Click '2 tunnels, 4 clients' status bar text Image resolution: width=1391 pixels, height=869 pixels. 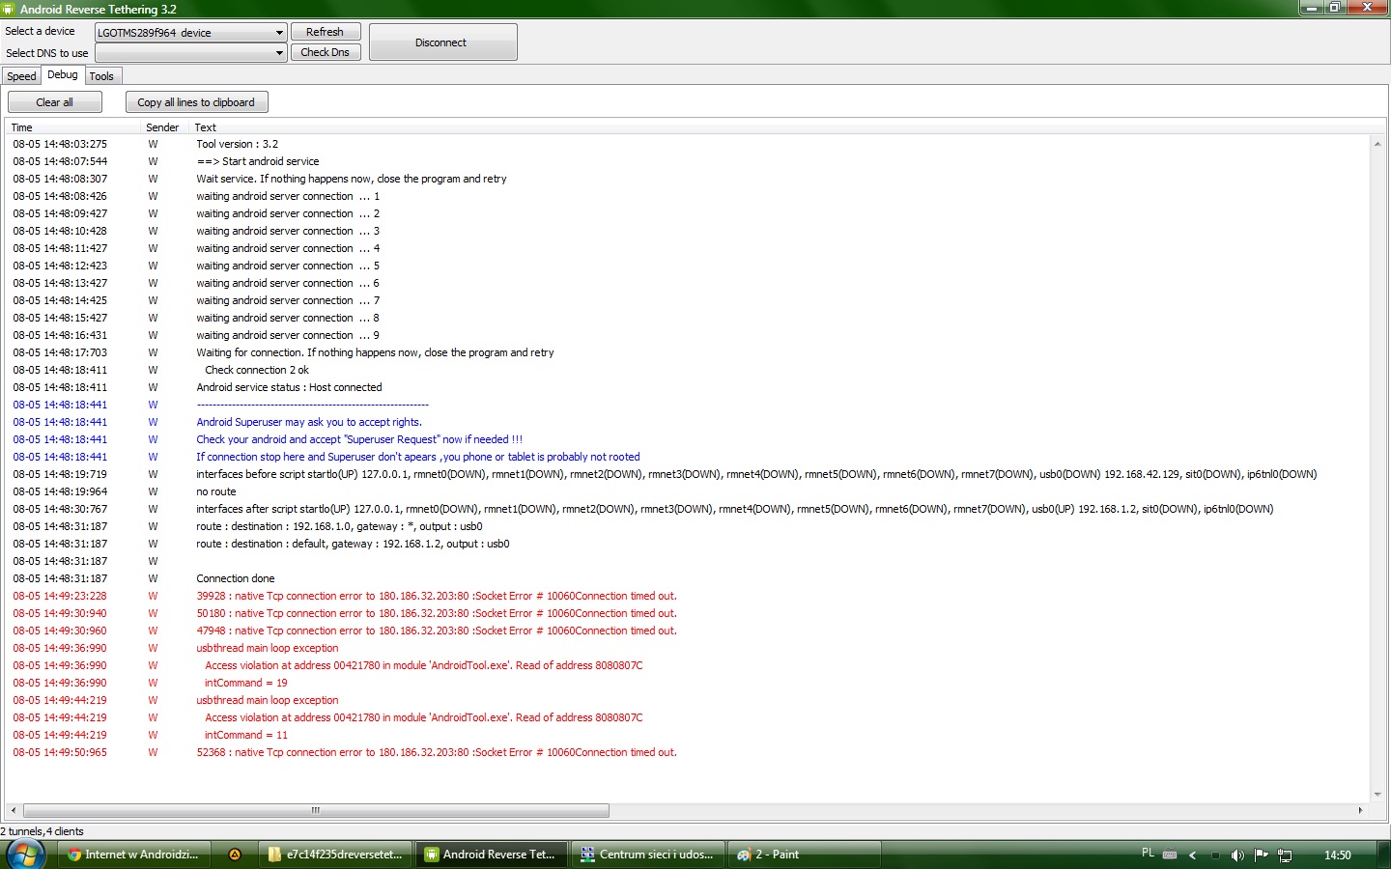(43, 831)
